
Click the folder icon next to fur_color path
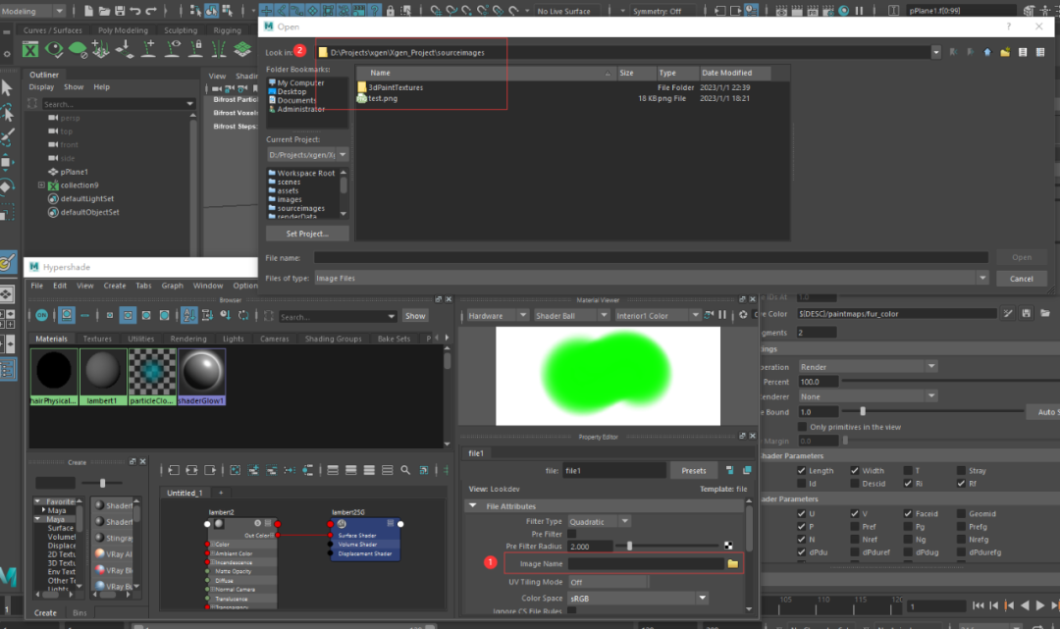coord(1045,313)
